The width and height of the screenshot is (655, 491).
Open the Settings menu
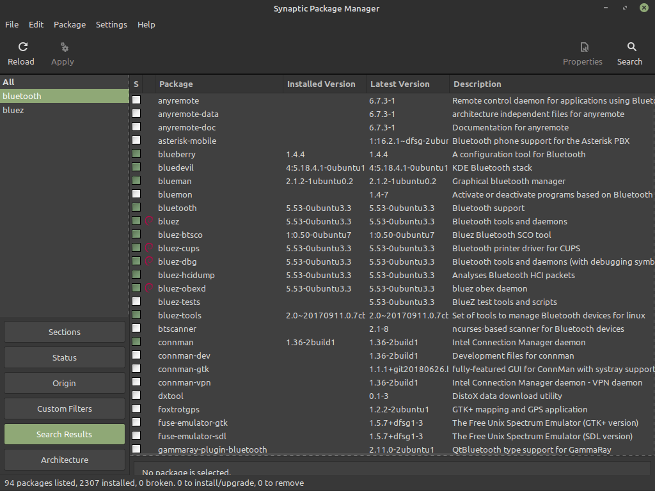click(111, 24)
